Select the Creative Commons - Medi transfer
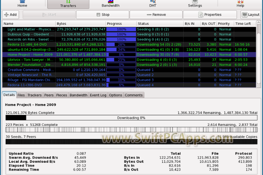 point(129,70)
